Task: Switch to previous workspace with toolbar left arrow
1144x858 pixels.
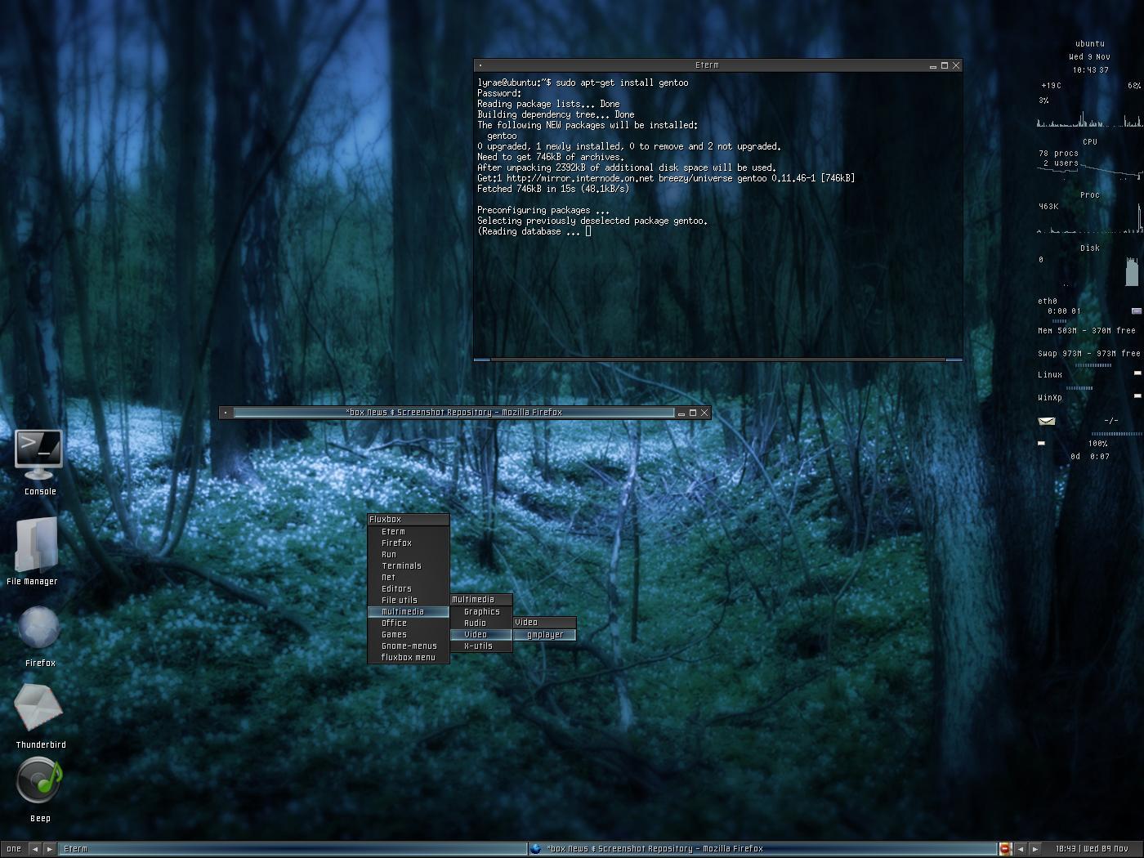Action: [x=35, y=849]
